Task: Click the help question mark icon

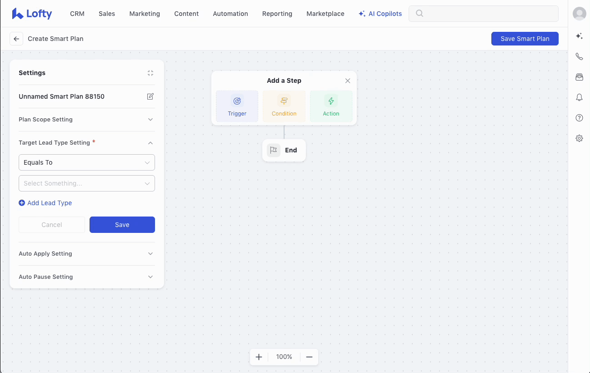Action: click(579, 118)
